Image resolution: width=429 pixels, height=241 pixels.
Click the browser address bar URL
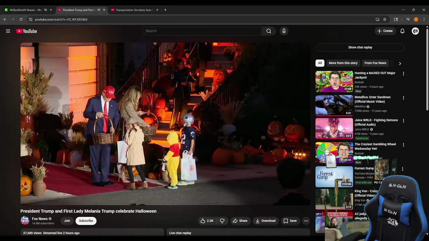point(61,19)
